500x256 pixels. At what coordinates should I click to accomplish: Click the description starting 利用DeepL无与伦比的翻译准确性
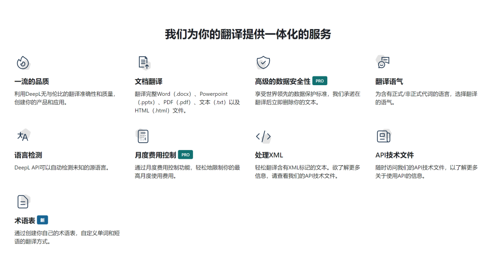65,98
